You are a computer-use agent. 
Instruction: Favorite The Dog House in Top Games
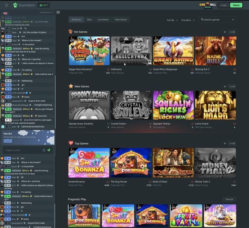coord(150,182)
